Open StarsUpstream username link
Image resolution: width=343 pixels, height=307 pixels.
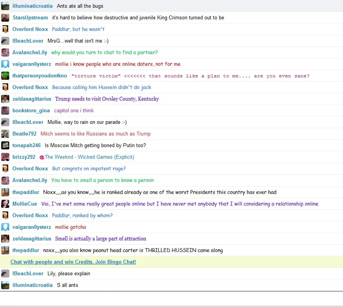pyautogui.click(x=30, y=17)
